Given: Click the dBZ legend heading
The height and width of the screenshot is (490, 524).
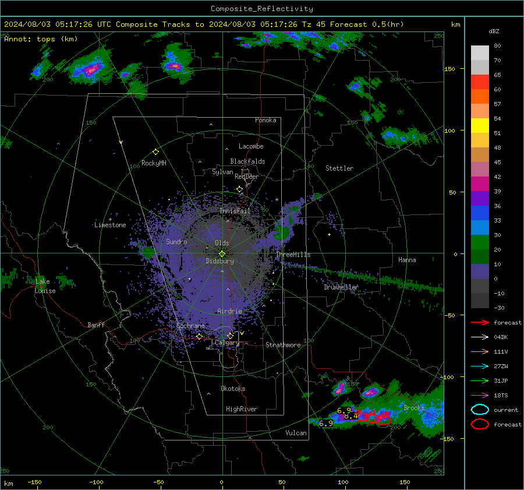Looking at the screenshot, I should point(494,31).
